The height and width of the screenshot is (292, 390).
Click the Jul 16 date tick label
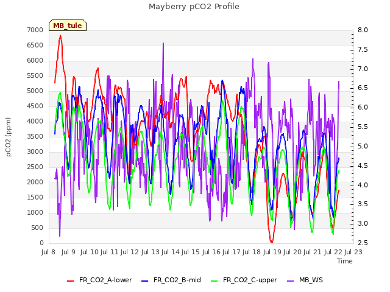point(211,252)
